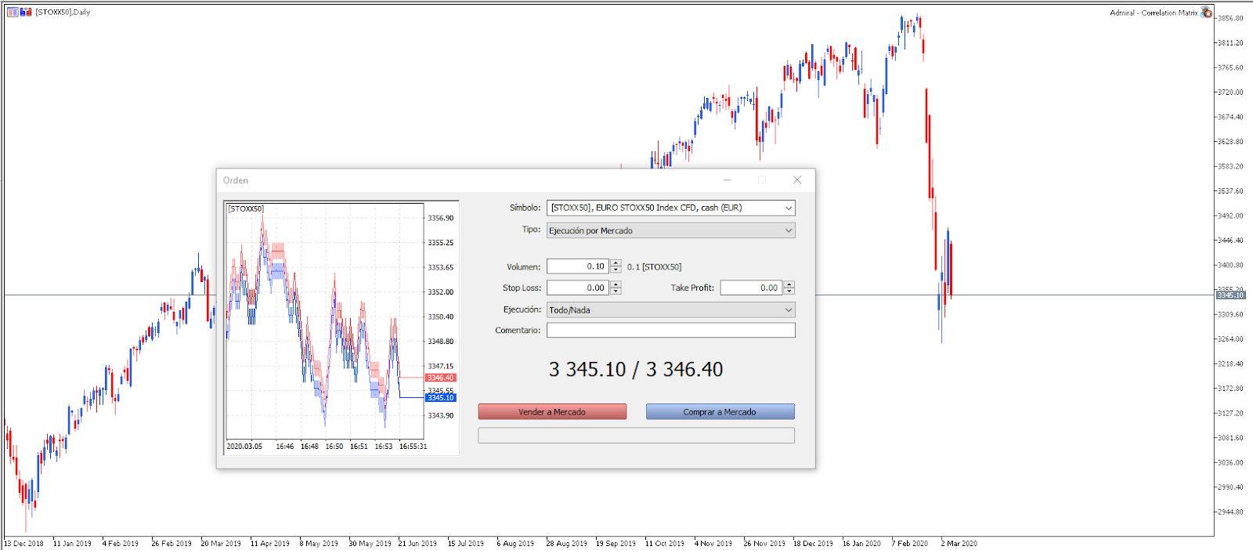Click the Take Profit input field
Screen dimensions: 1253x550
pyautogui.click(x=751, y=288)
